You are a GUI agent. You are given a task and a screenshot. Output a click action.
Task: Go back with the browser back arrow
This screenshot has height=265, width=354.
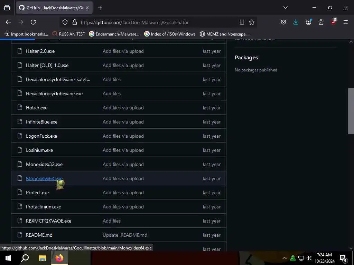tap(8, 22)
